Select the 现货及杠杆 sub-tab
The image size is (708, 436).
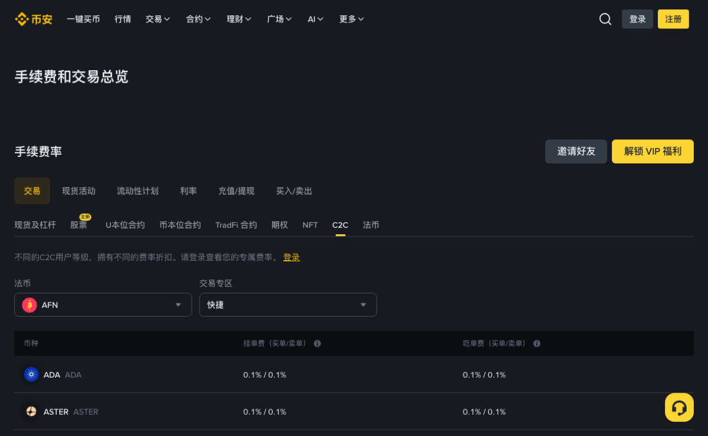35,225
